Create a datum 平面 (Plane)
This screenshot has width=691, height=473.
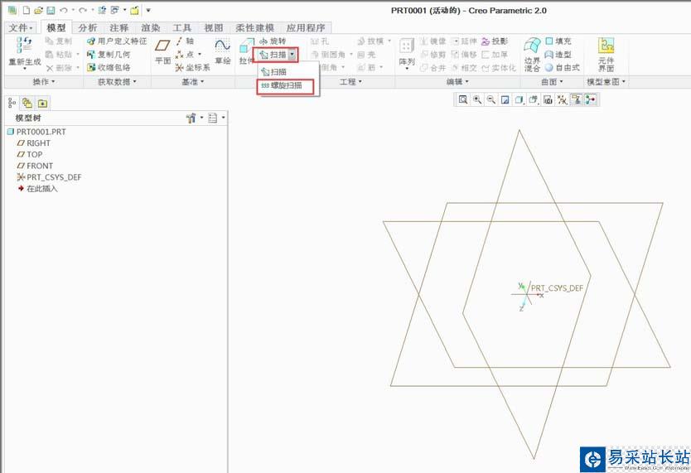pyautogui.click(x=162, y=52)
